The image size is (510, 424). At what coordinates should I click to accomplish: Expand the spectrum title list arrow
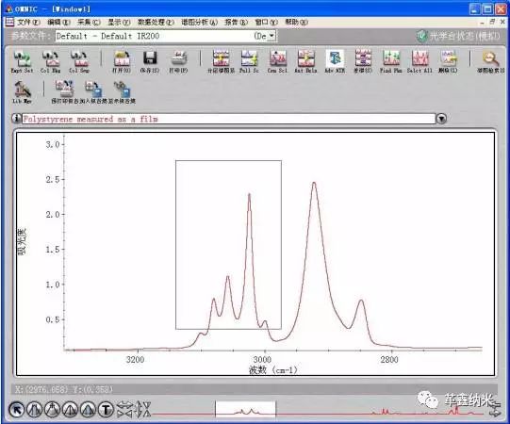[x=441, y=119]
